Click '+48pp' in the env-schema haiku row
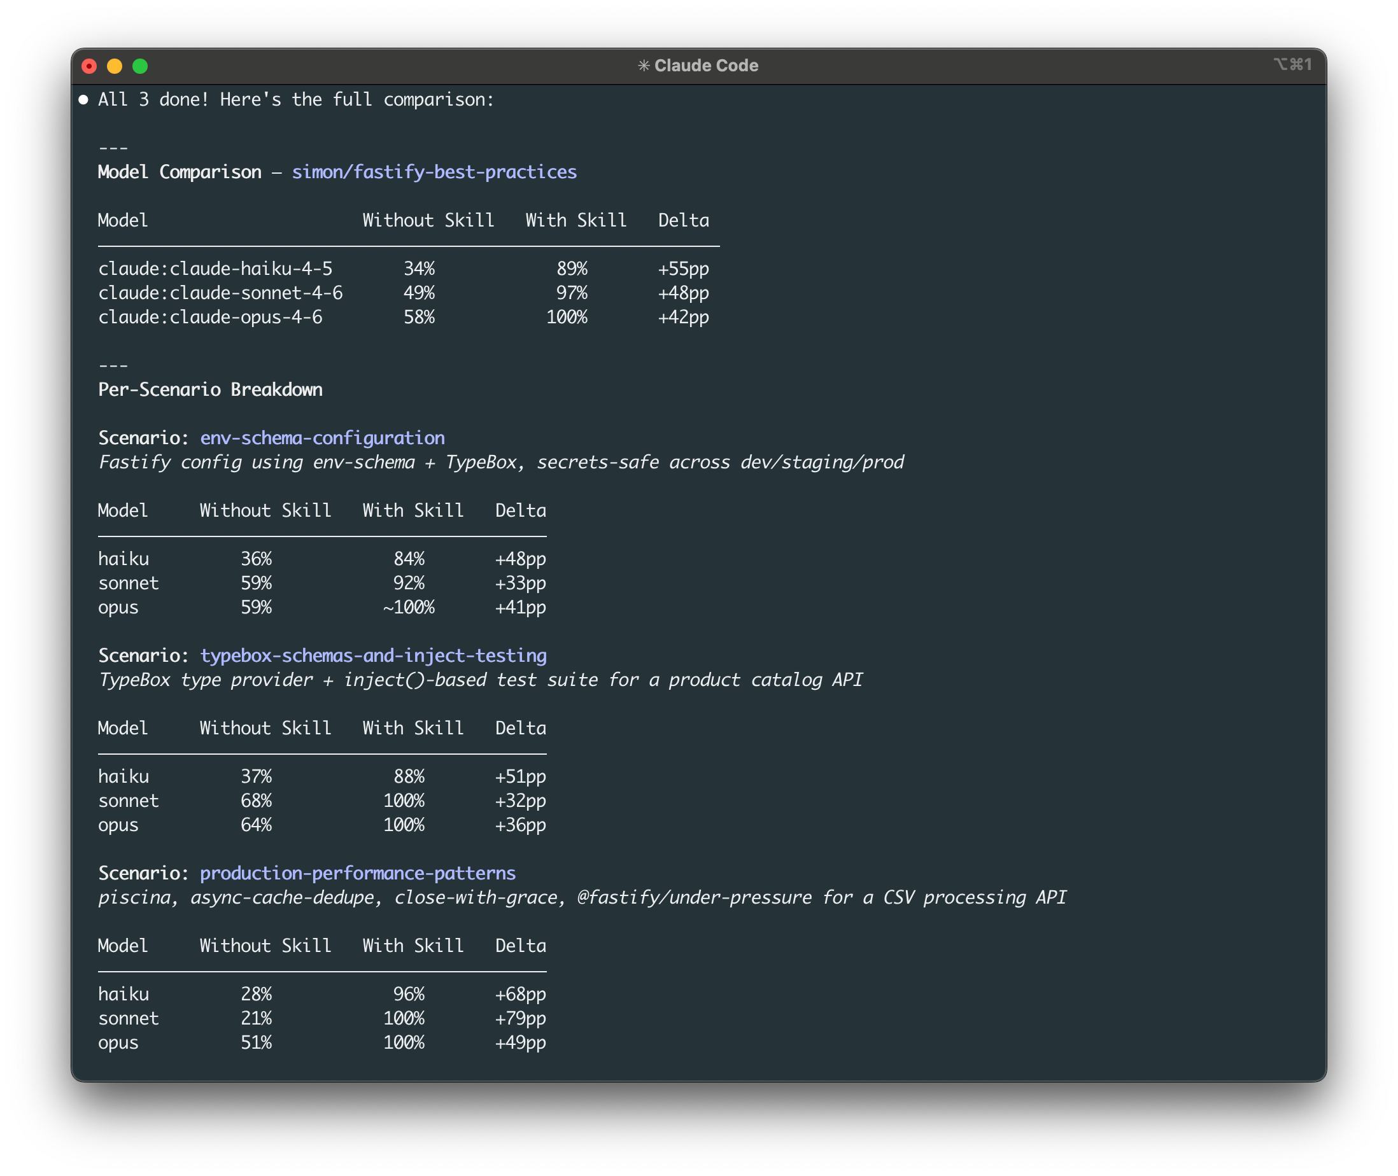This screenshot has height=1176, width=1398. tap(520, 559)
